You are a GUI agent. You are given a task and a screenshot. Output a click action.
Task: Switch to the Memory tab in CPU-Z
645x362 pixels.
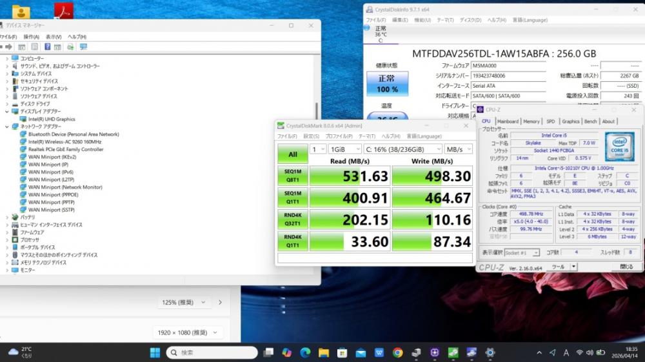[531, 121]
